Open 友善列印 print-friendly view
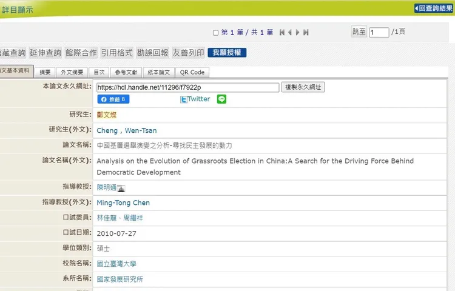 point(188,53)
